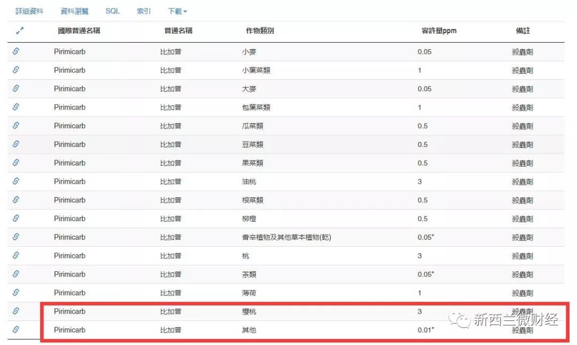The height and width of the screenshot is (345, 577).
Task: Open link icon for 瓜菜類 row
Action: (16, 125)
